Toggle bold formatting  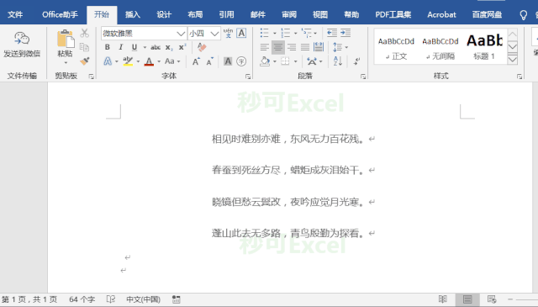point(108,47)
